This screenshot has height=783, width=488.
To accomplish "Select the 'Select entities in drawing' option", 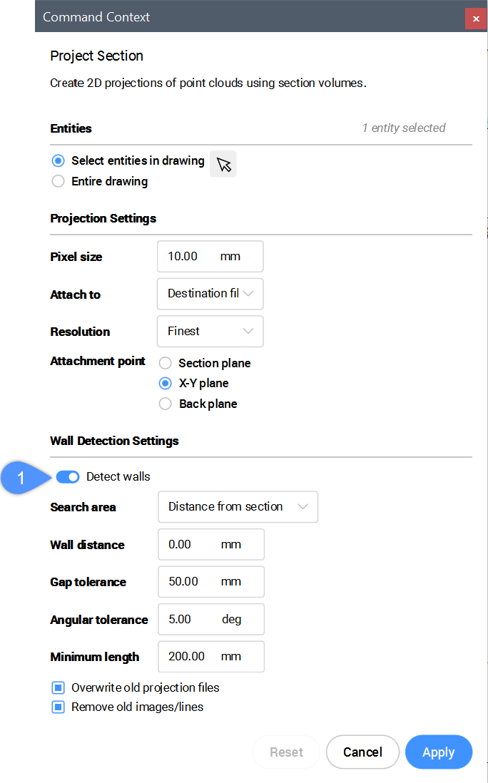I will pyautogui.click(x=59, y=161).
